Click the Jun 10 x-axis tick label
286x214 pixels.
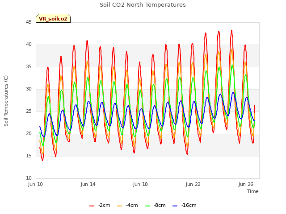click(x=35, y=184)
